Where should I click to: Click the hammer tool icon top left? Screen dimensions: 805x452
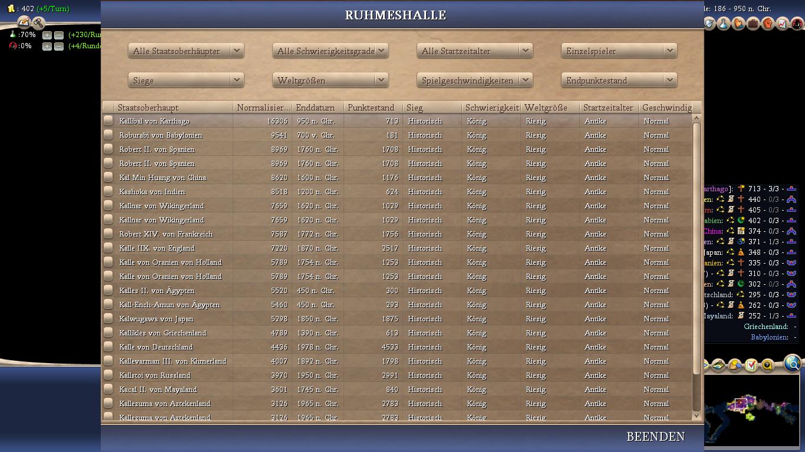[38, 23]
